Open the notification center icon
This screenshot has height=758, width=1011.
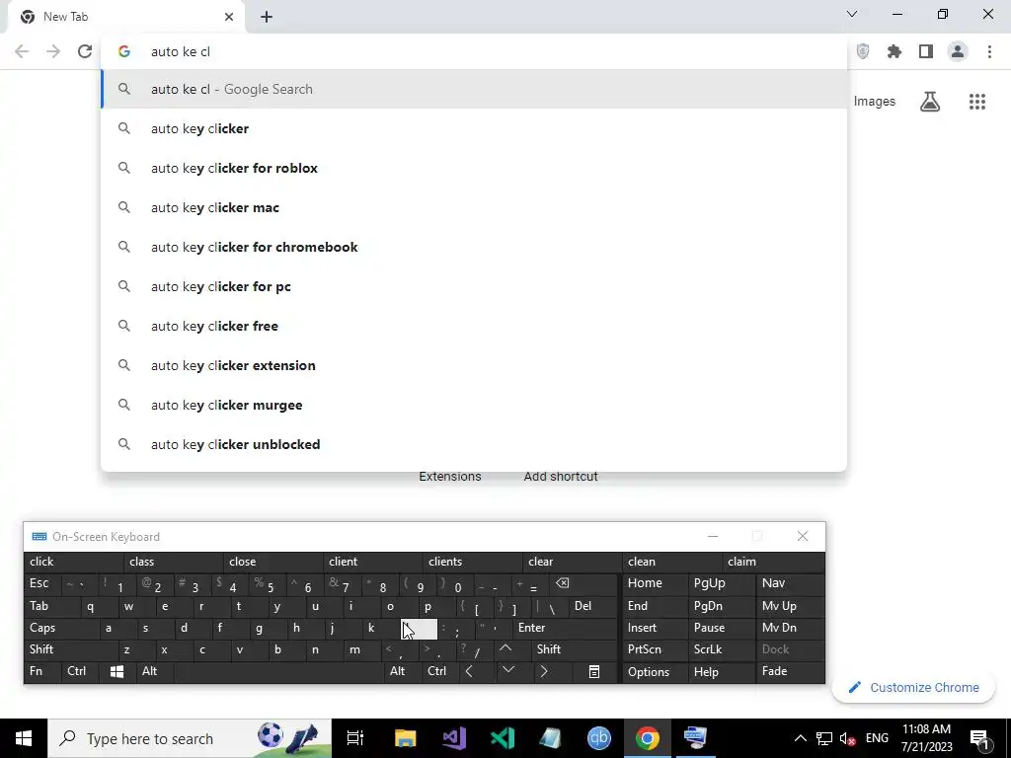(x=979, y=738)
